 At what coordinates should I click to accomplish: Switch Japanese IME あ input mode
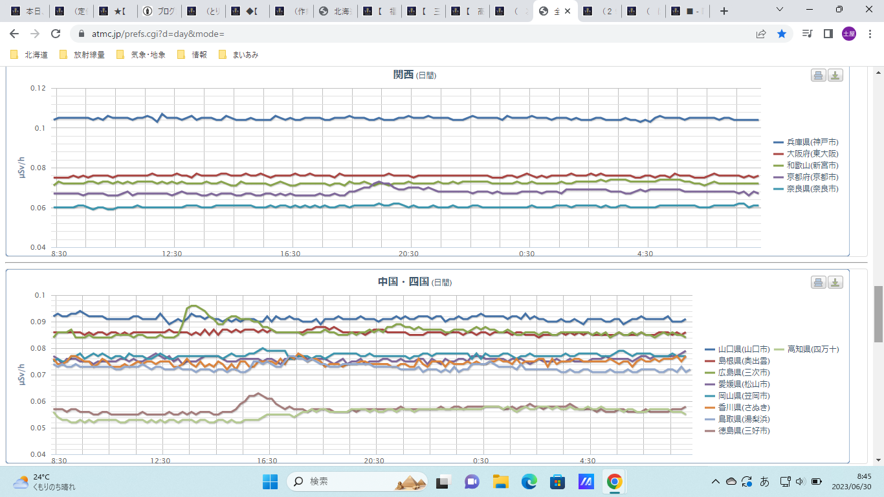point(764,481)
